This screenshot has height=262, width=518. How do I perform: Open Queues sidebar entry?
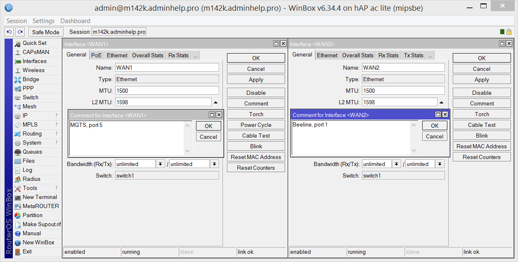(32, 152)
